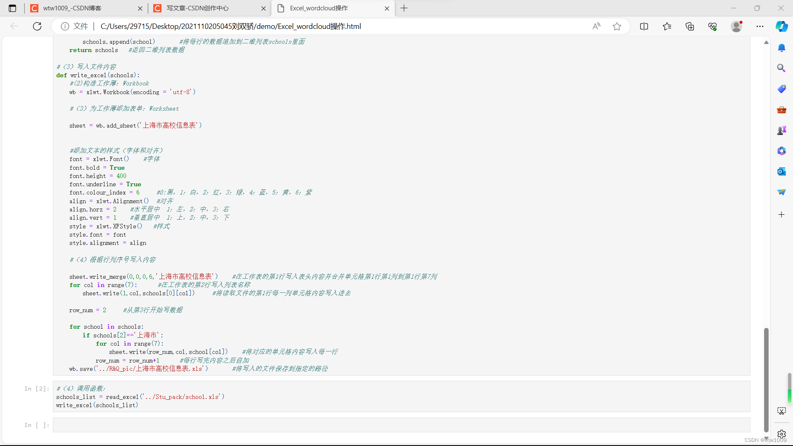This screenshot has width=793, height=446.
Task: Go back to the previous page
Action: point(14,26)
